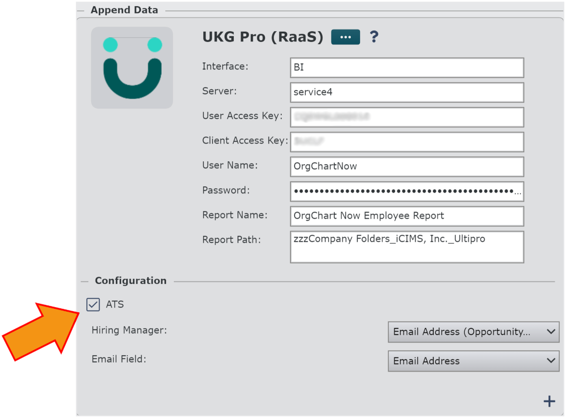This screenshot has height=418, width=566.
Task: Click the ellipsis button beside UKG Pro (RaaS)
Action: [345, 37]
